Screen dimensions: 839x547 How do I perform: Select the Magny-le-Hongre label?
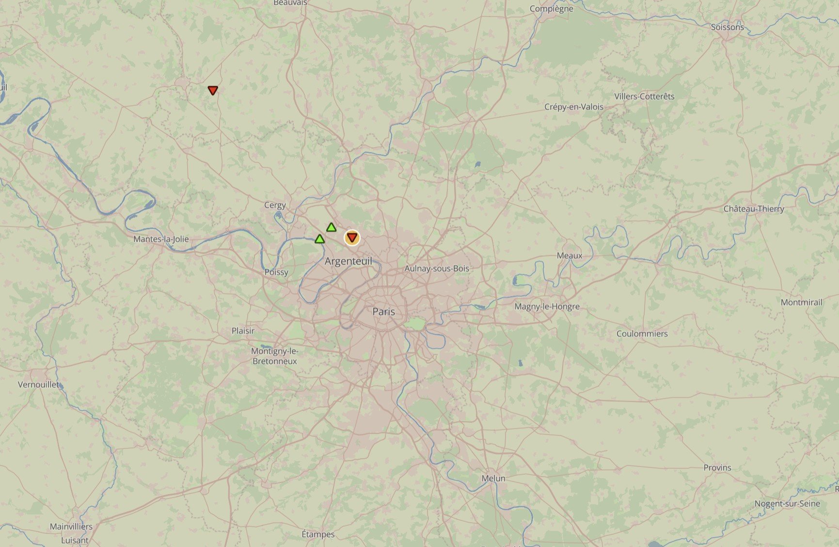tap(547, 307)
